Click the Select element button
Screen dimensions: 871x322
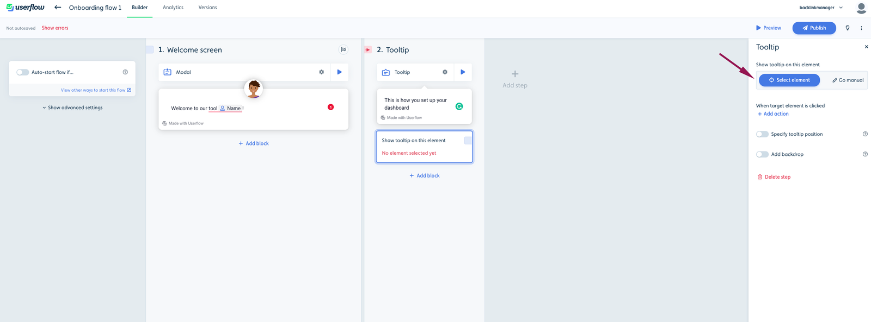pyautogui.click(x=789, y=80)
